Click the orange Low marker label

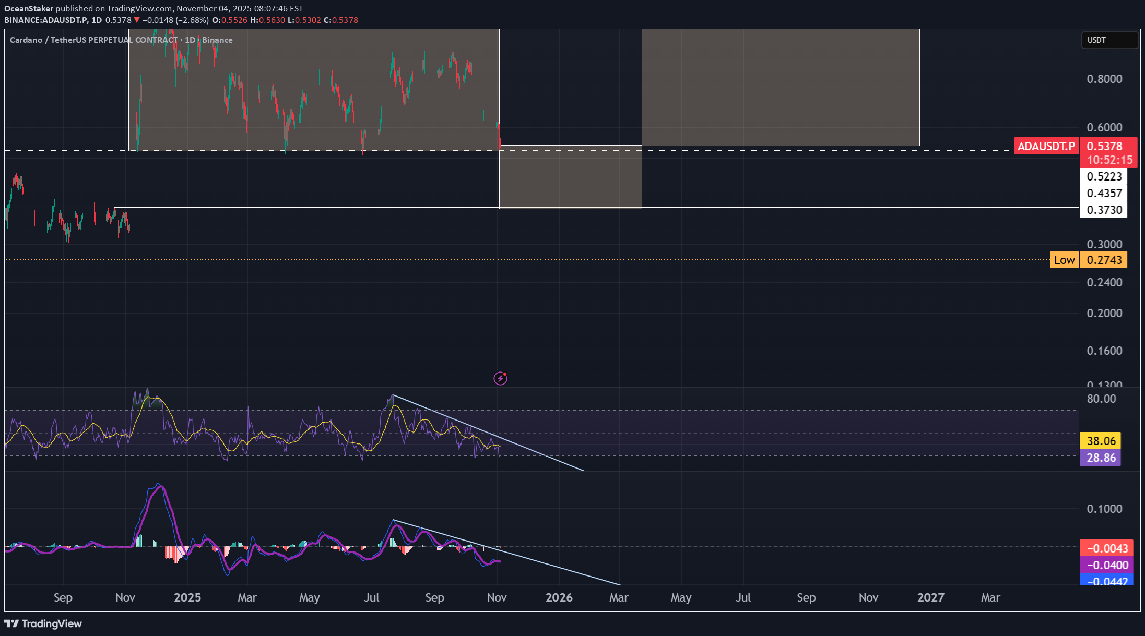pyautogui.click(x=1064, y=260)
